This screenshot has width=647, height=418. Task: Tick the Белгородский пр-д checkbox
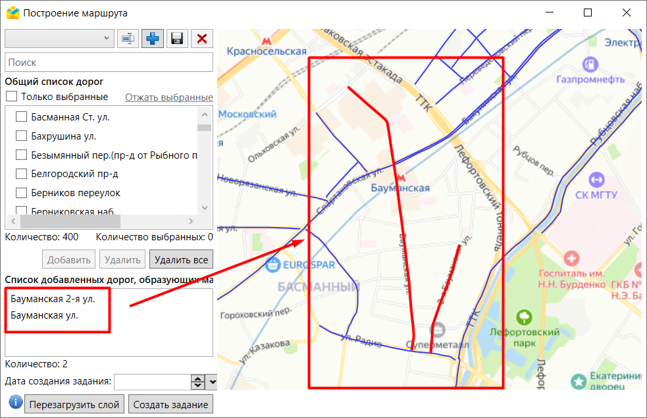click(21, 174)
